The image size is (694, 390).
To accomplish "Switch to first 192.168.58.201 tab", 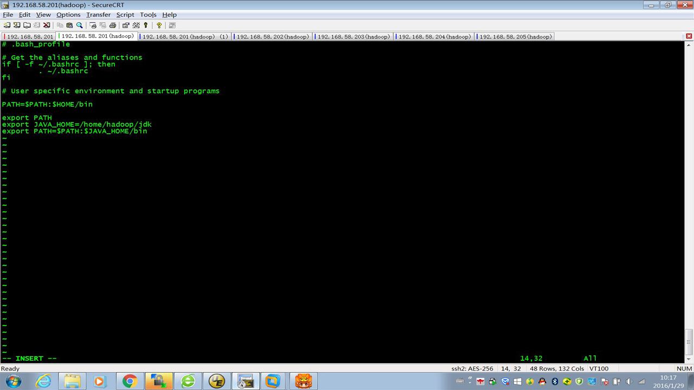I will point(29,37).
